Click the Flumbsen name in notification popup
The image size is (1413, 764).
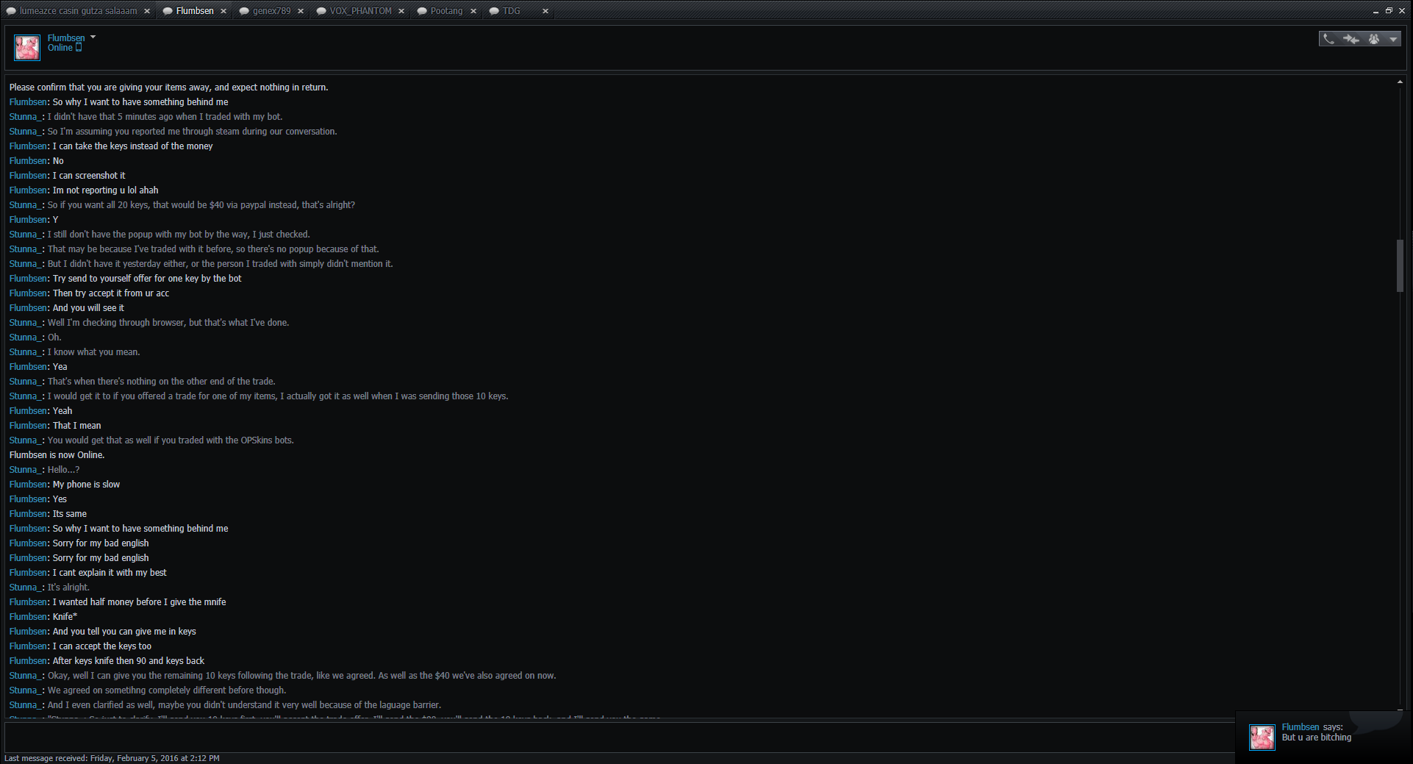click(x=1300, y=726)
